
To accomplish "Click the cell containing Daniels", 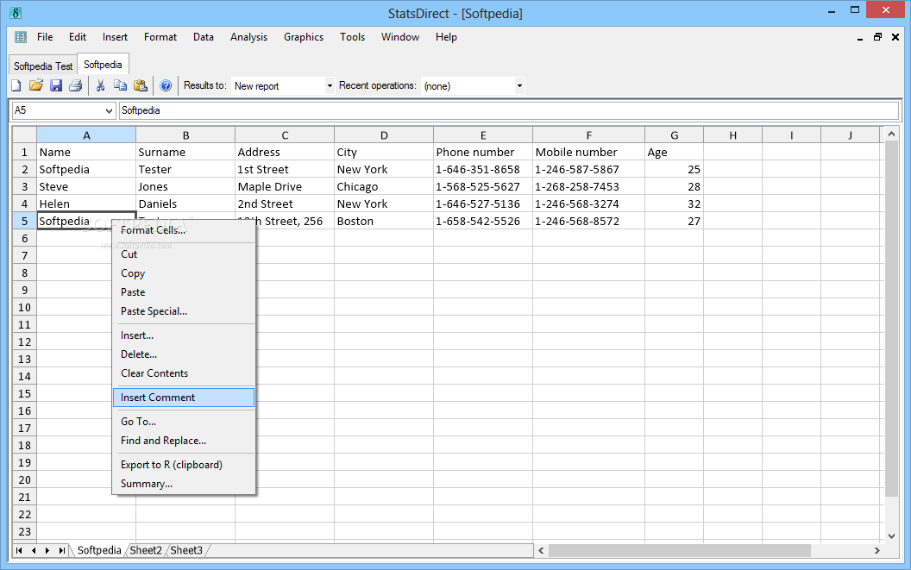I will point(185,204).
